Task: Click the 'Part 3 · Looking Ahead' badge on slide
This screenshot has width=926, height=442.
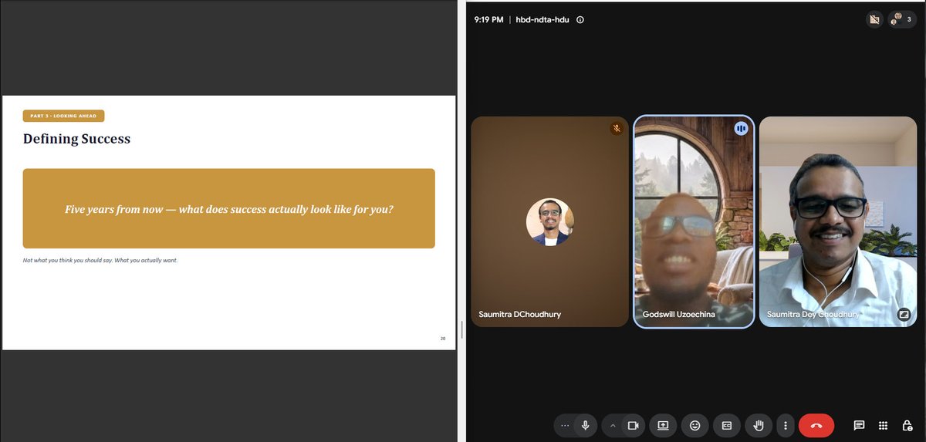Action: (63, 116)
